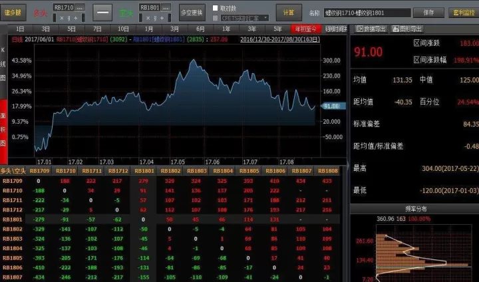Select the 年初至今 period tab
Screen dimensions: 479x282
pos(305,29)
